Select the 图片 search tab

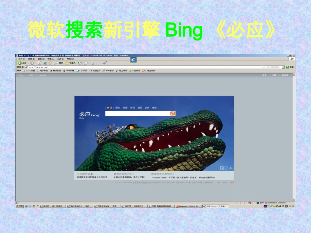click(118, 108)
